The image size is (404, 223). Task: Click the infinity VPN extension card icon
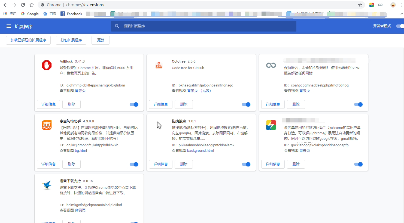click(x=271, y=65)
